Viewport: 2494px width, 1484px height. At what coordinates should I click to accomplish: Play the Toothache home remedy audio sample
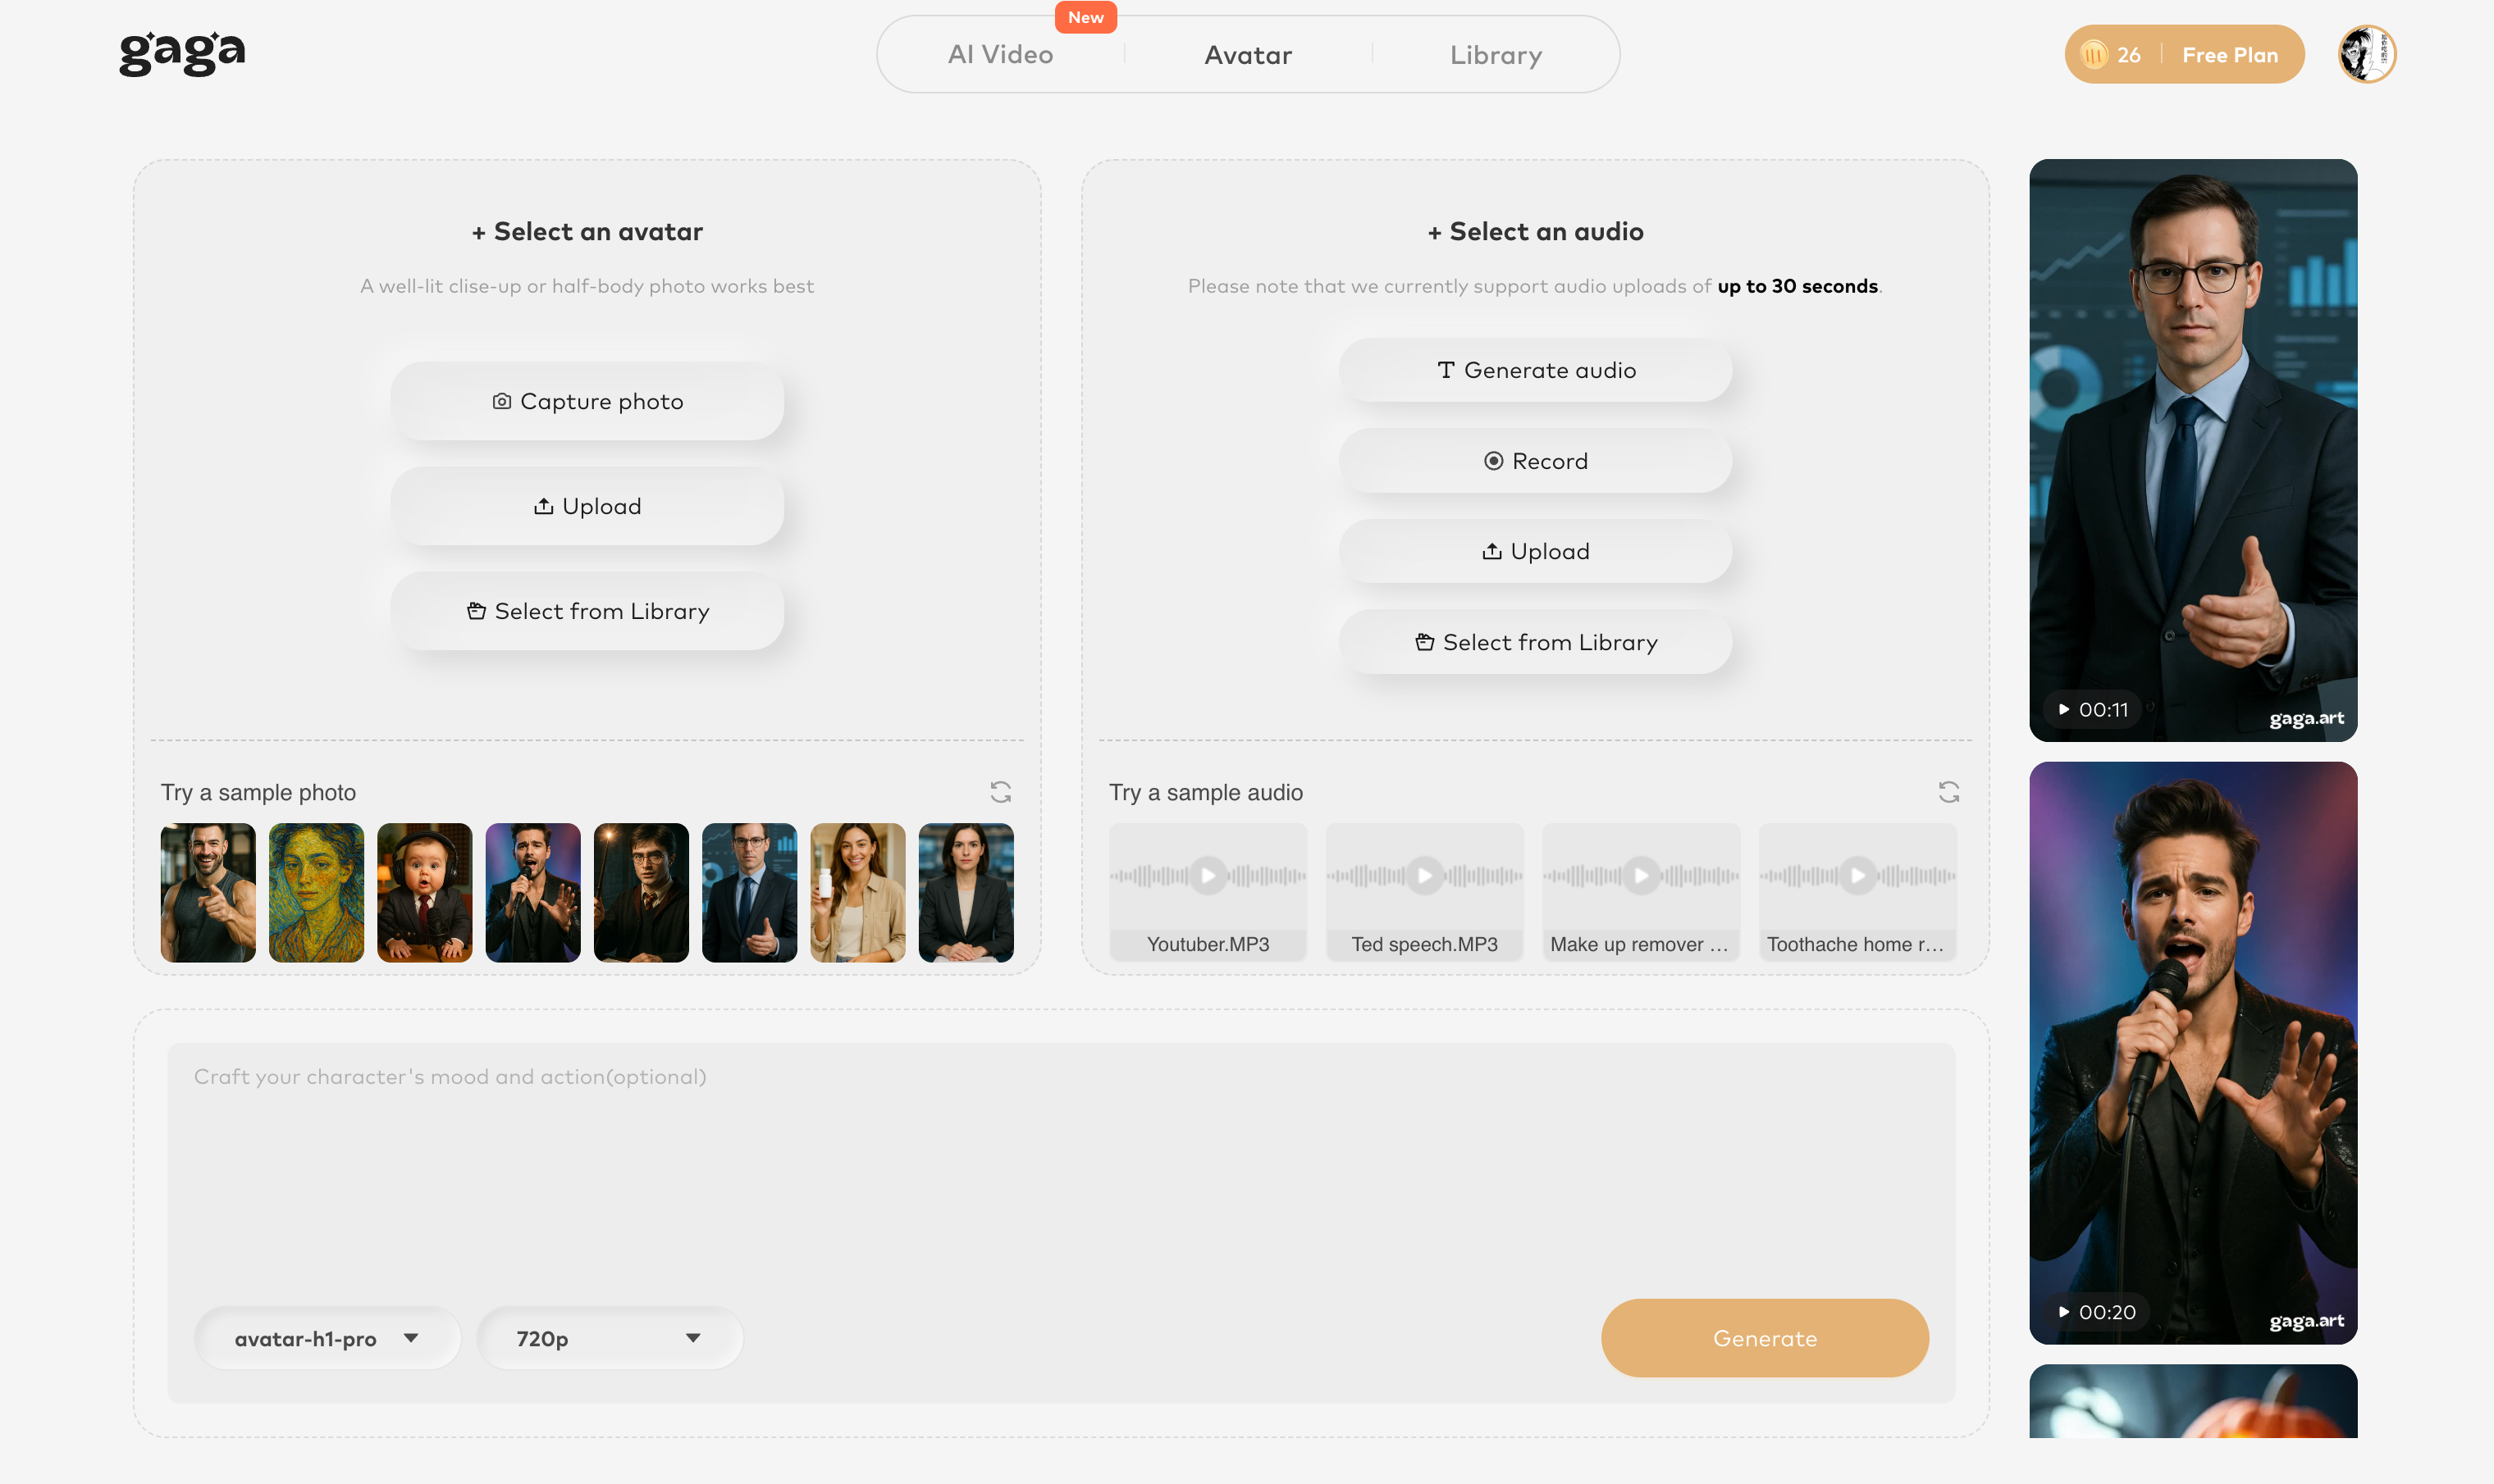click(1857, 876)
